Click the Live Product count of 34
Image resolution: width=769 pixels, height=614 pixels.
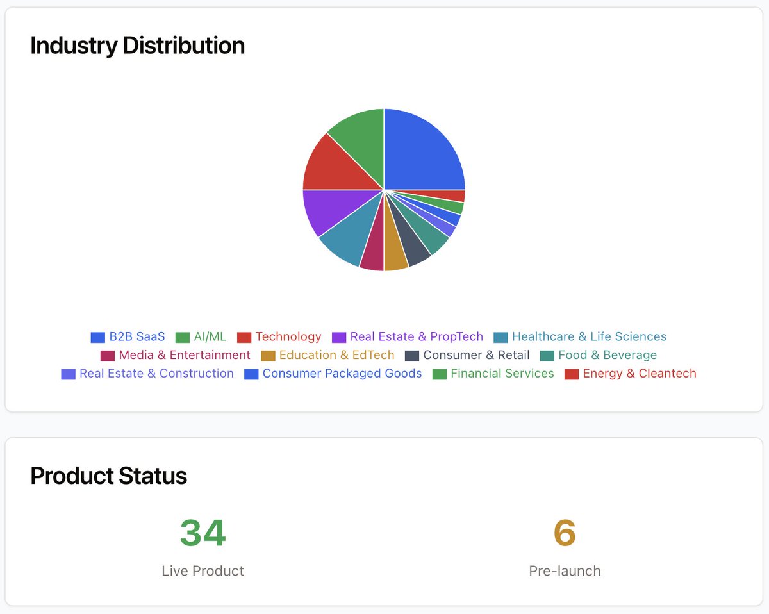pos(203,532)
